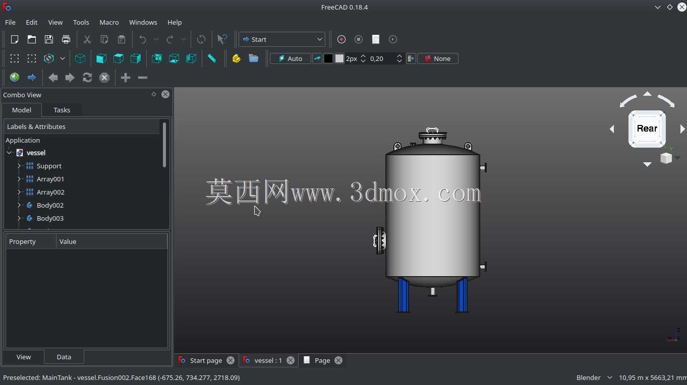Set the rear view cube icon

pos(157,58)
